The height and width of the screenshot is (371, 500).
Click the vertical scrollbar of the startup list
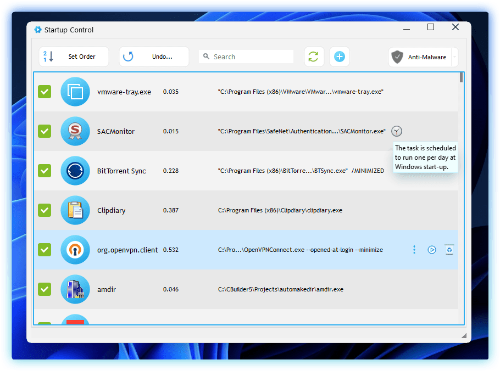pyautogui.click(x=461, y=198)
